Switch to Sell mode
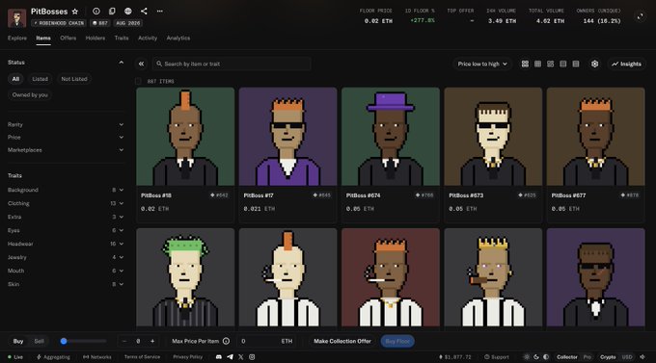The height and width of the screenshot is (363, 656). [39, 341]
